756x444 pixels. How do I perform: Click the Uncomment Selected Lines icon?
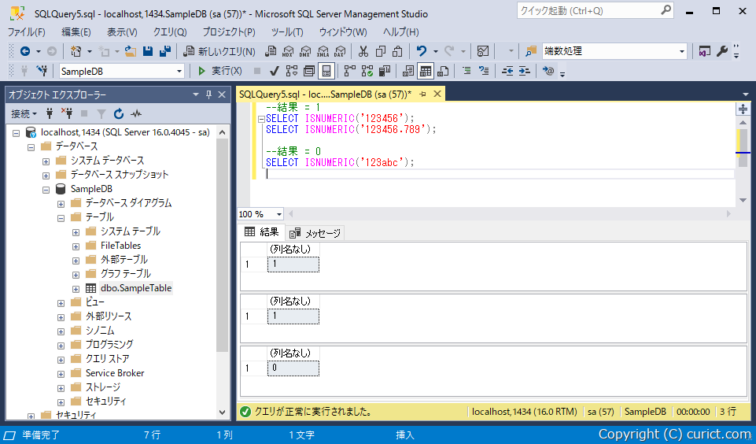(x=484, y=72)
